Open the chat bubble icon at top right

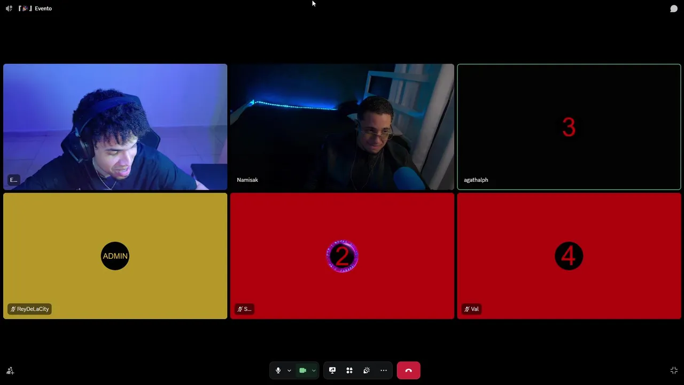click(674, 9)
